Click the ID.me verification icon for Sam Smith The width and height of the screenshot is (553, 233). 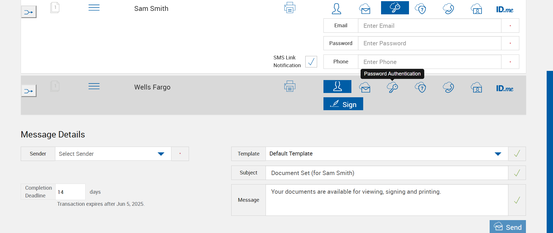[505, 9]
